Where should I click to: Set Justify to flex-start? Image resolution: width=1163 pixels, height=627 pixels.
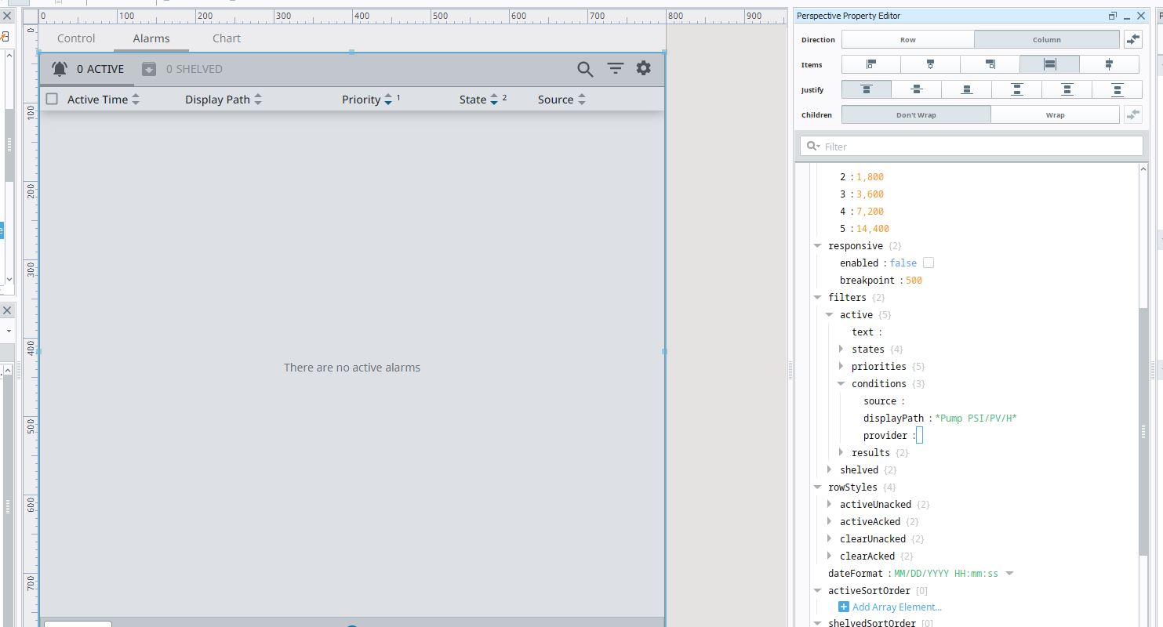[867, 89]
